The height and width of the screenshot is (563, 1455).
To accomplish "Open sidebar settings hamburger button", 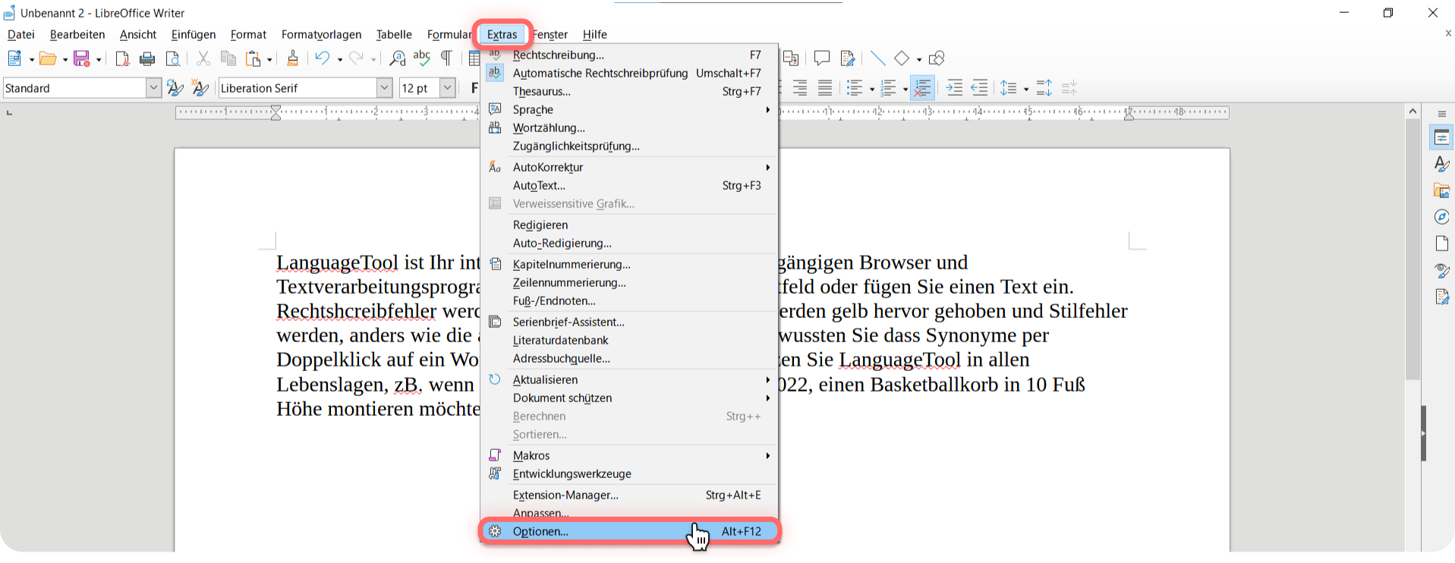I will [x=1442, y=114].
